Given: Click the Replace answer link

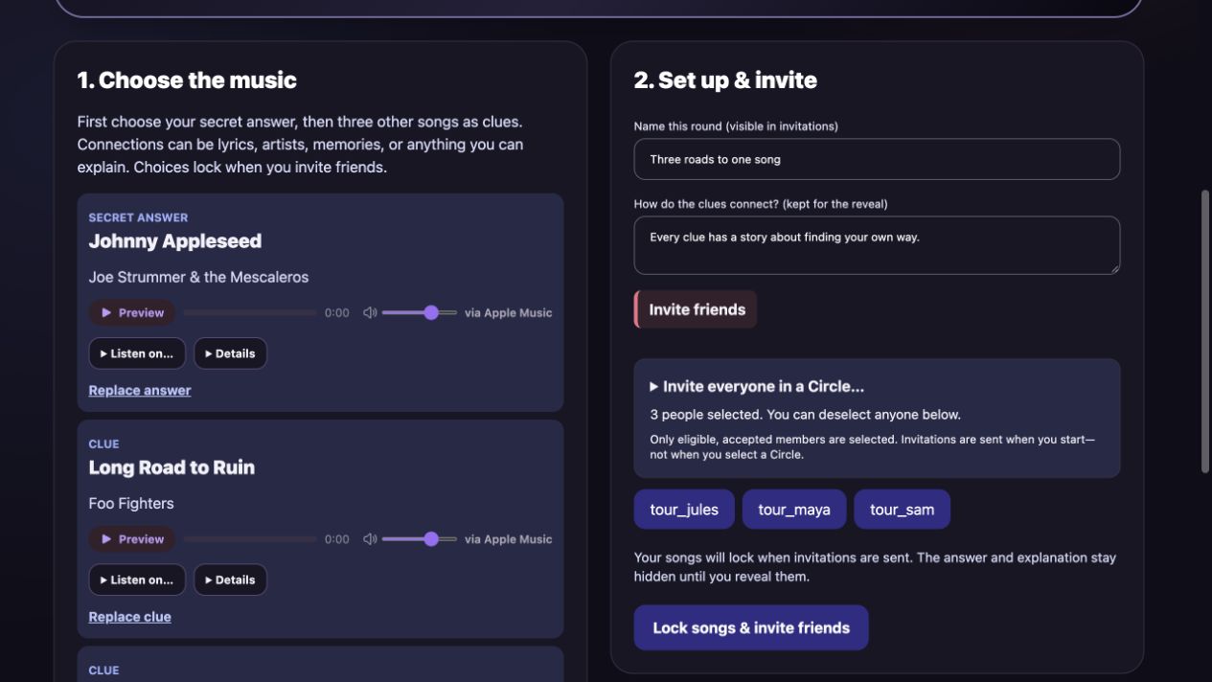Looking at the screenshot, I should click(x=140, y=390).
